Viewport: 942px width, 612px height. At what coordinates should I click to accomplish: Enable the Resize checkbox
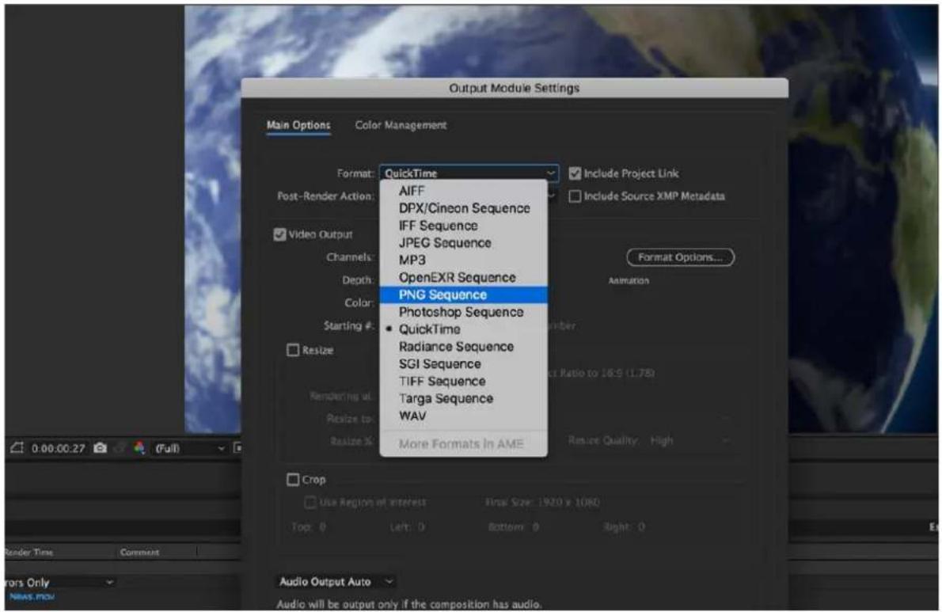point(293,350)
